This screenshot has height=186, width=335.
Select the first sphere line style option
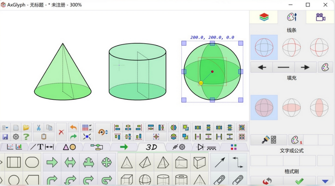tap(264, 47)
